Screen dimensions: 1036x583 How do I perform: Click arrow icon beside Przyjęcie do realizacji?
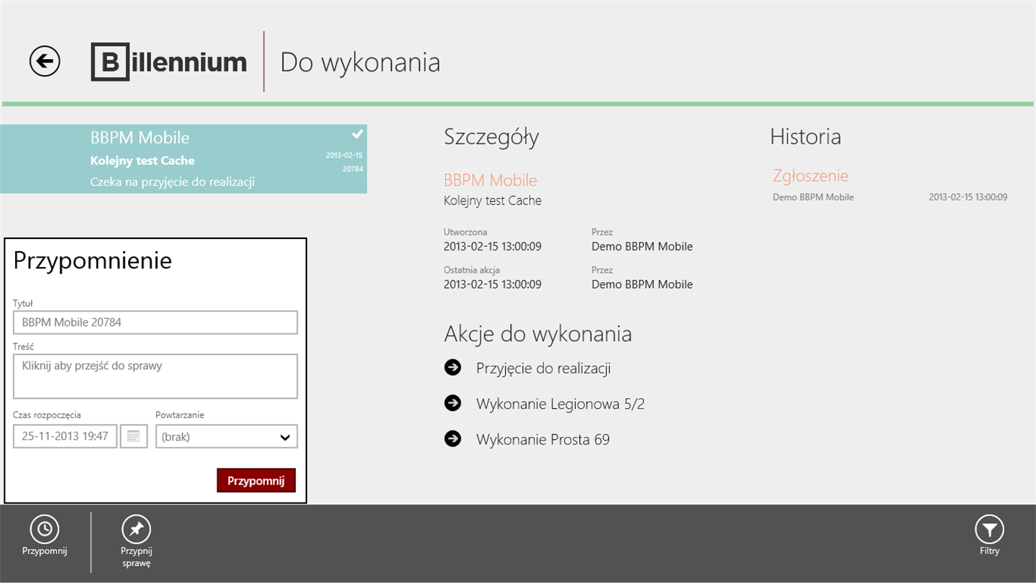[453, 368]
